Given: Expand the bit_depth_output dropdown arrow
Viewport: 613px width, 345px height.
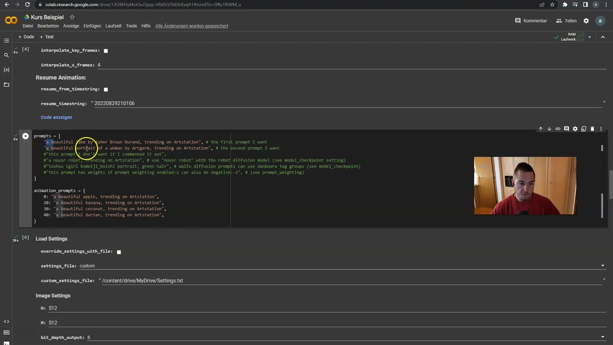Looking at the screenshot, I should 602,337.
